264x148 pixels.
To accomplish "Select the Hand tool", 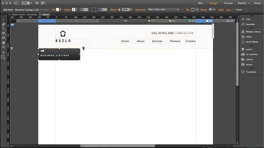I will point(3,43).
